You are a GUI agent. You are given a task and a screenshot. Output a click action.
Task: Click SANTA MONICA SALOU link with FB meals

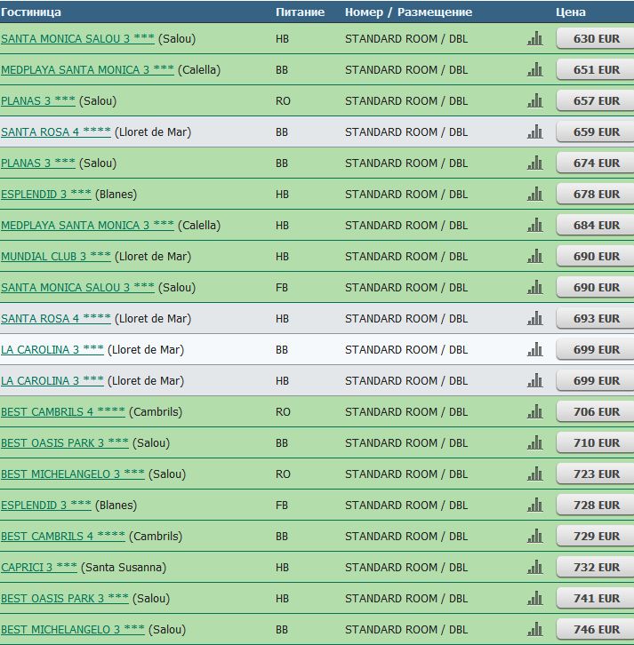click(78, 288)
